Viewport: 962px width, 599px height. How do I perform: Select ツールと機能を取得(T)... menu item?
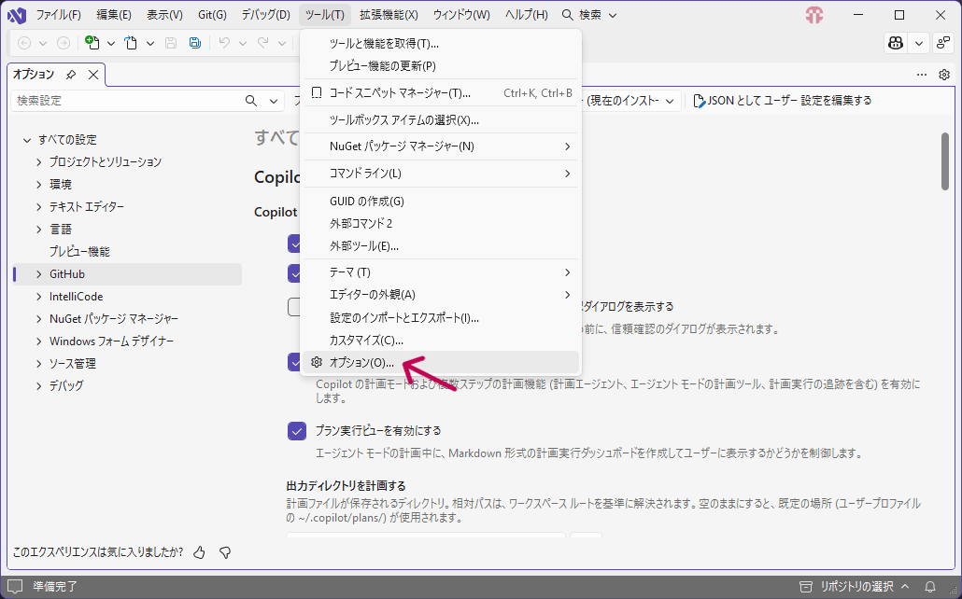pyautogui.click(x=441, y=44)
